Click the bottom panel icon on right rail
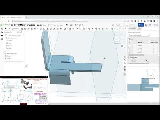 (125, 75)
